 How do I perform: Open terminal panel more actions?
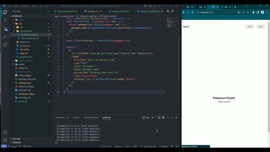(x=168, y=117)
